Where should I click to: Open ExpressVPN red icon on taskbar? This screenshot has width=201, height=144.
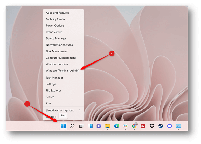point(143,126)
